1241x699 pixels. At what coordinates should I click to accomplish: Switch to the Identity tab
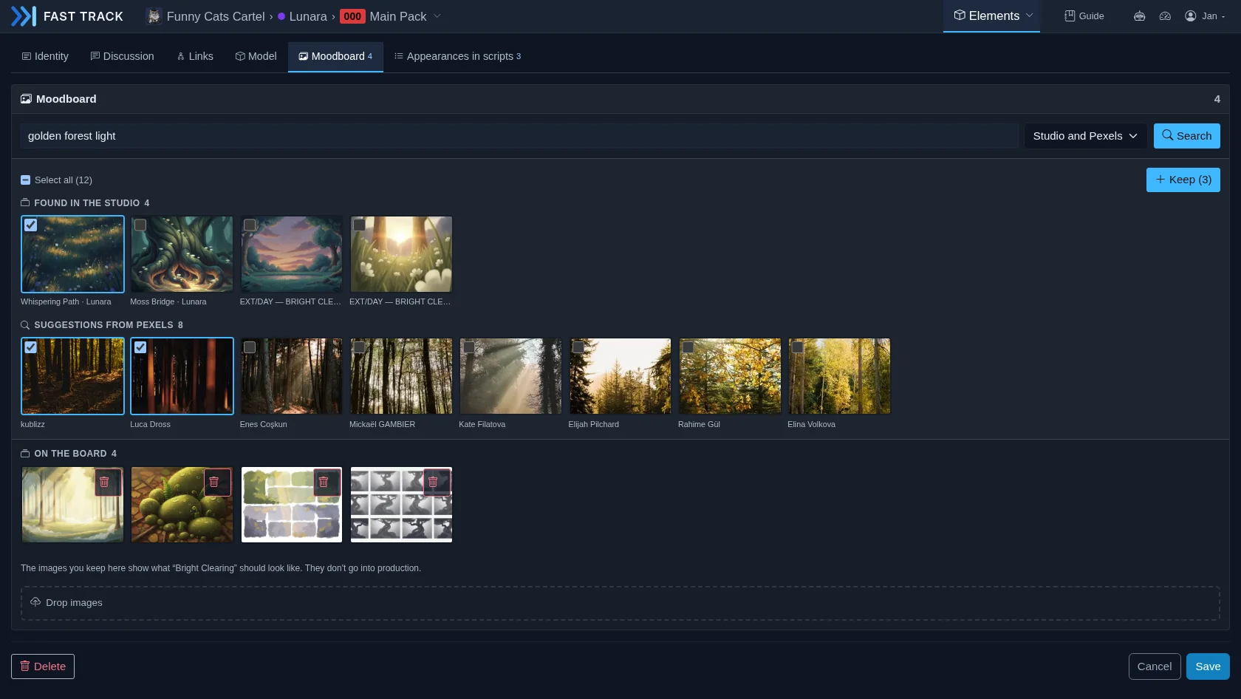pos(45,56)
